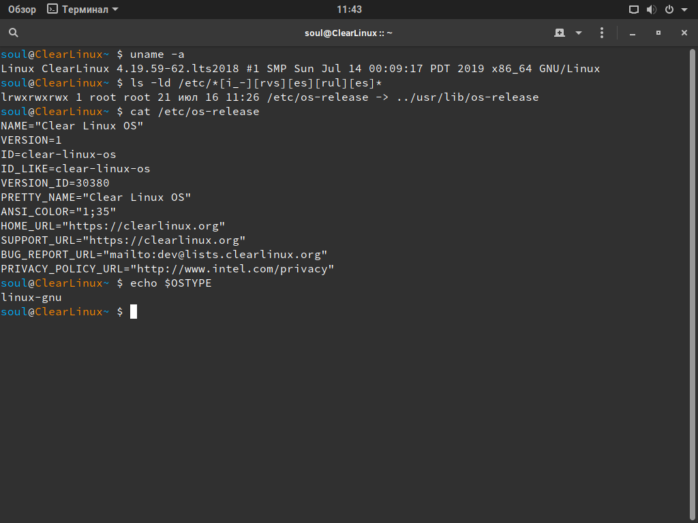Click the 'ls -ld /etc/*' command text

(x=256, y=82)
